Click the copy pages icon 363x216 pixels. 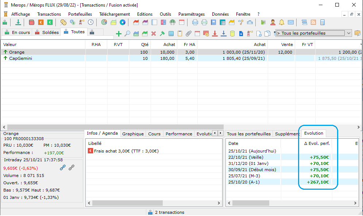pyautogui.click(x=267, y=34)
